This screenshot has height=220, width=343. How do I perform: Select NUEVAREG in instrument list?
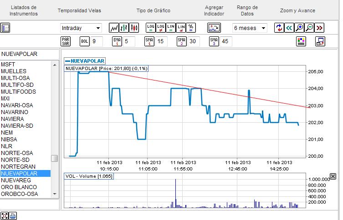[26, 180]
